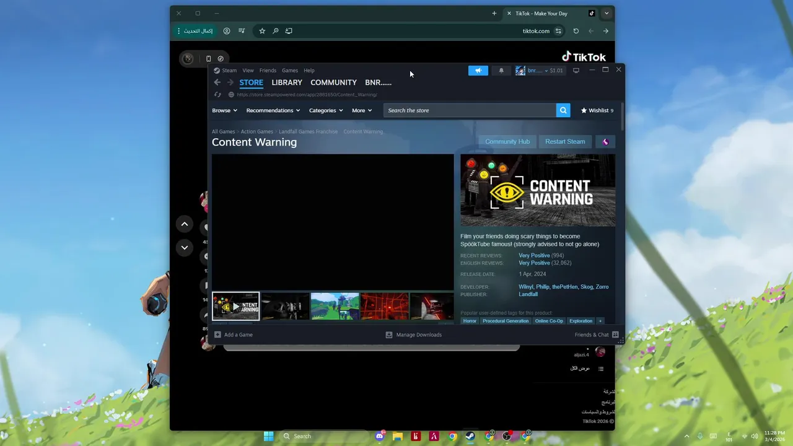Expand the Categories dropdown
The image size is (793, 446).
326,110
